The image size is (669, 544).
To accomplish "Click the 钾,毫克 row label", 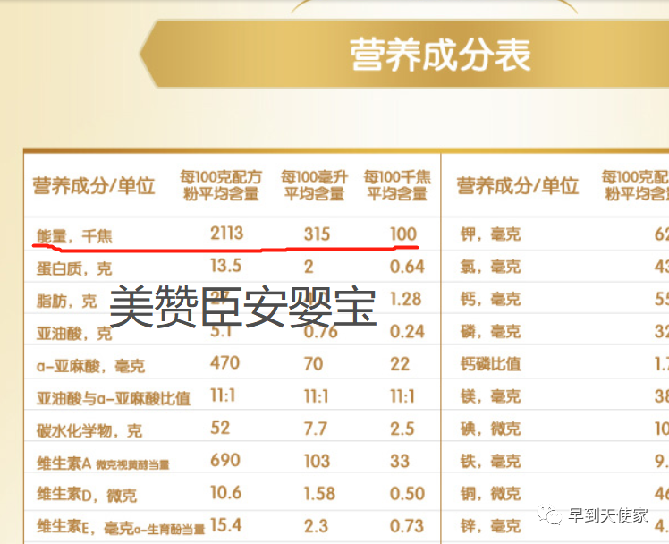I will pyautogui.click(x=491, y=234).
